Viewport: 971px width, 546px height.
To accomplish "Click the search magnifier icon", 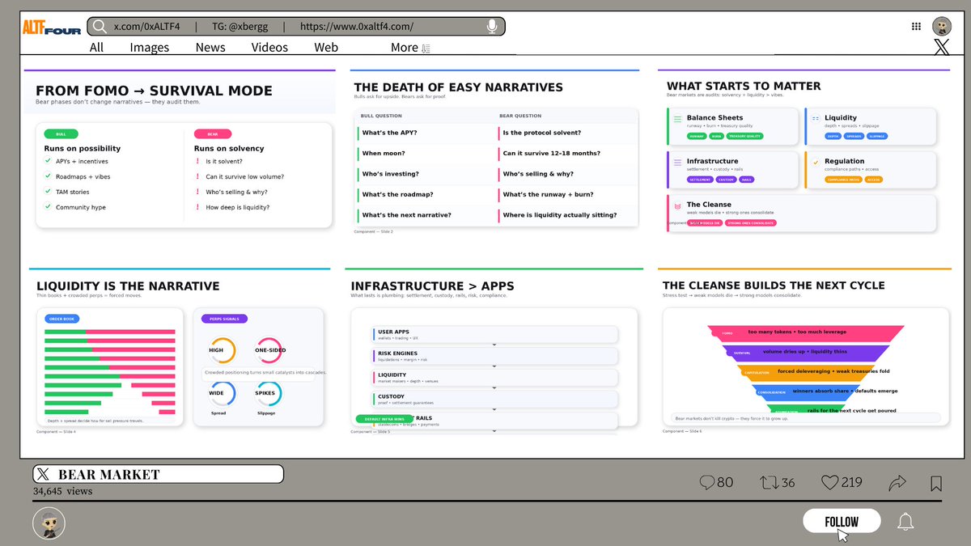I will point(100,27).
